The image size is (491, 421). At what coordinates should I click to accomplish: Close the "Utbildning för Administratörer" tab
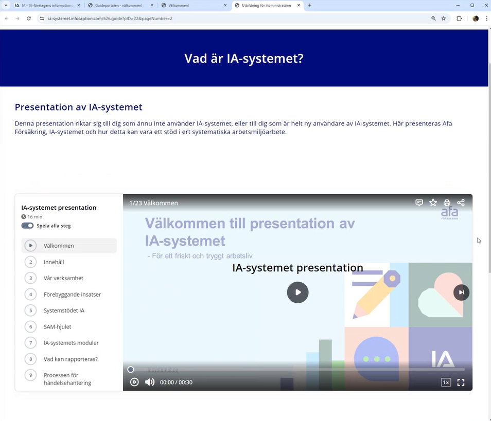click(299, 5)
